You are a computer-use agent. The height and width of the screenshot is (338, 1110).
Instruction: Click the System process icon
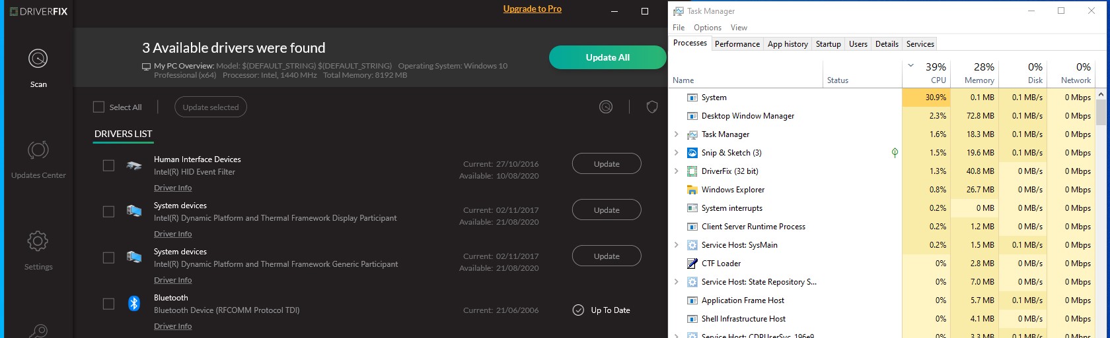coord(692,98)
